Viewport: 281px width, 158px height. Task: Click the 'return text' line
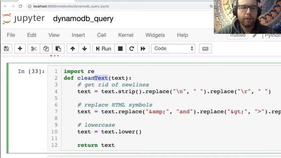point(96,145)
